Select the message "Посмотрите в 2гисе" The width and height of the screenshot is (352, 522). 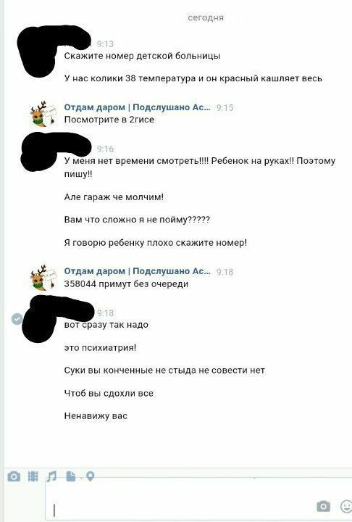point(109,120)
